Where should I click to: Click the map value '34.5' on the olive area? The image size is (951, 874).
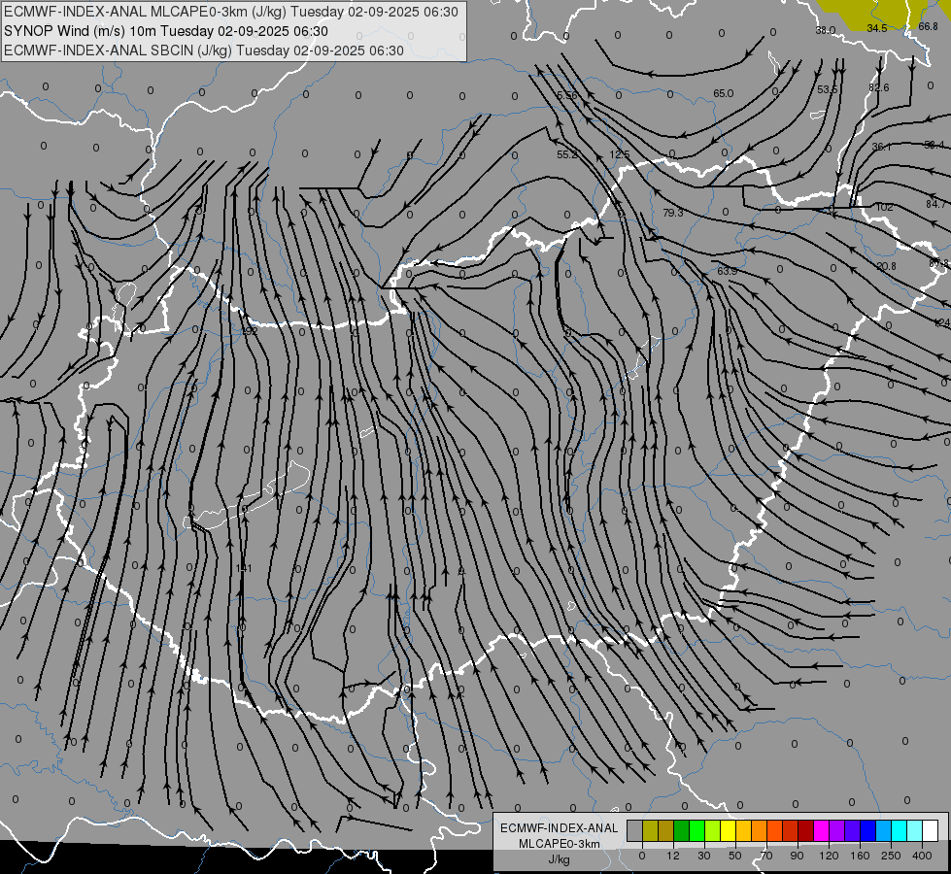coord(877,28)
